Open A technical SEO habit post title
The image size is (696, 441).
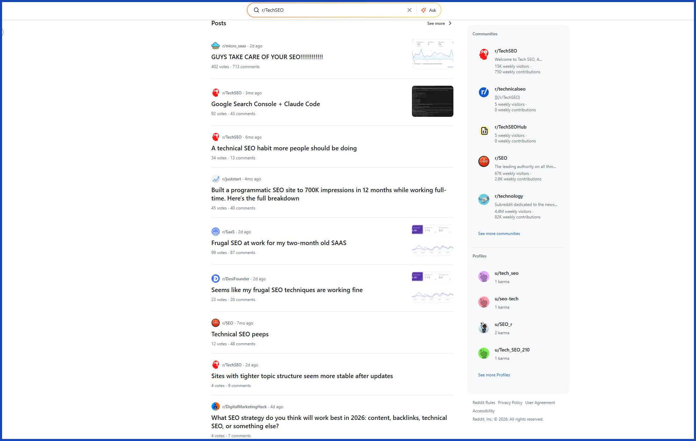click(284, 148)
